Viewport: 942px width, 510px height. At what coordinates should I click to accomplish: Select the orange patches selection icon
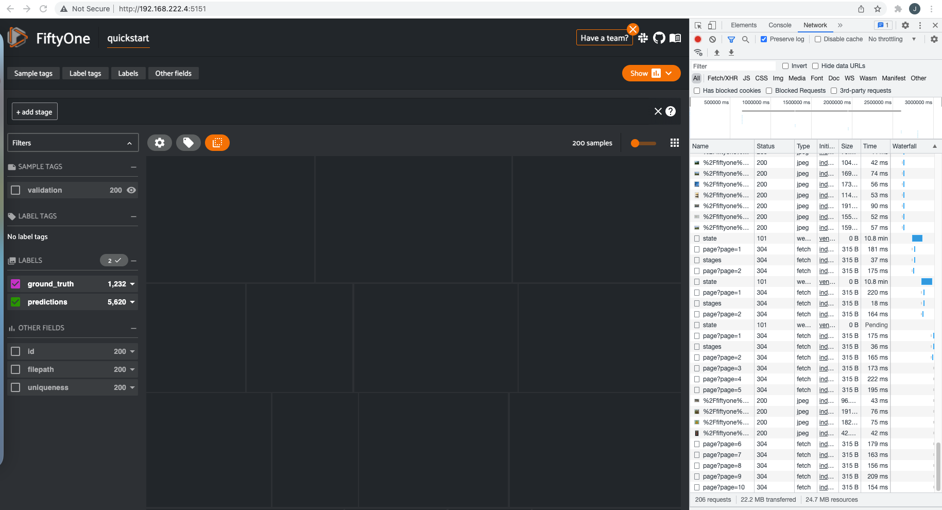(217, 143)
